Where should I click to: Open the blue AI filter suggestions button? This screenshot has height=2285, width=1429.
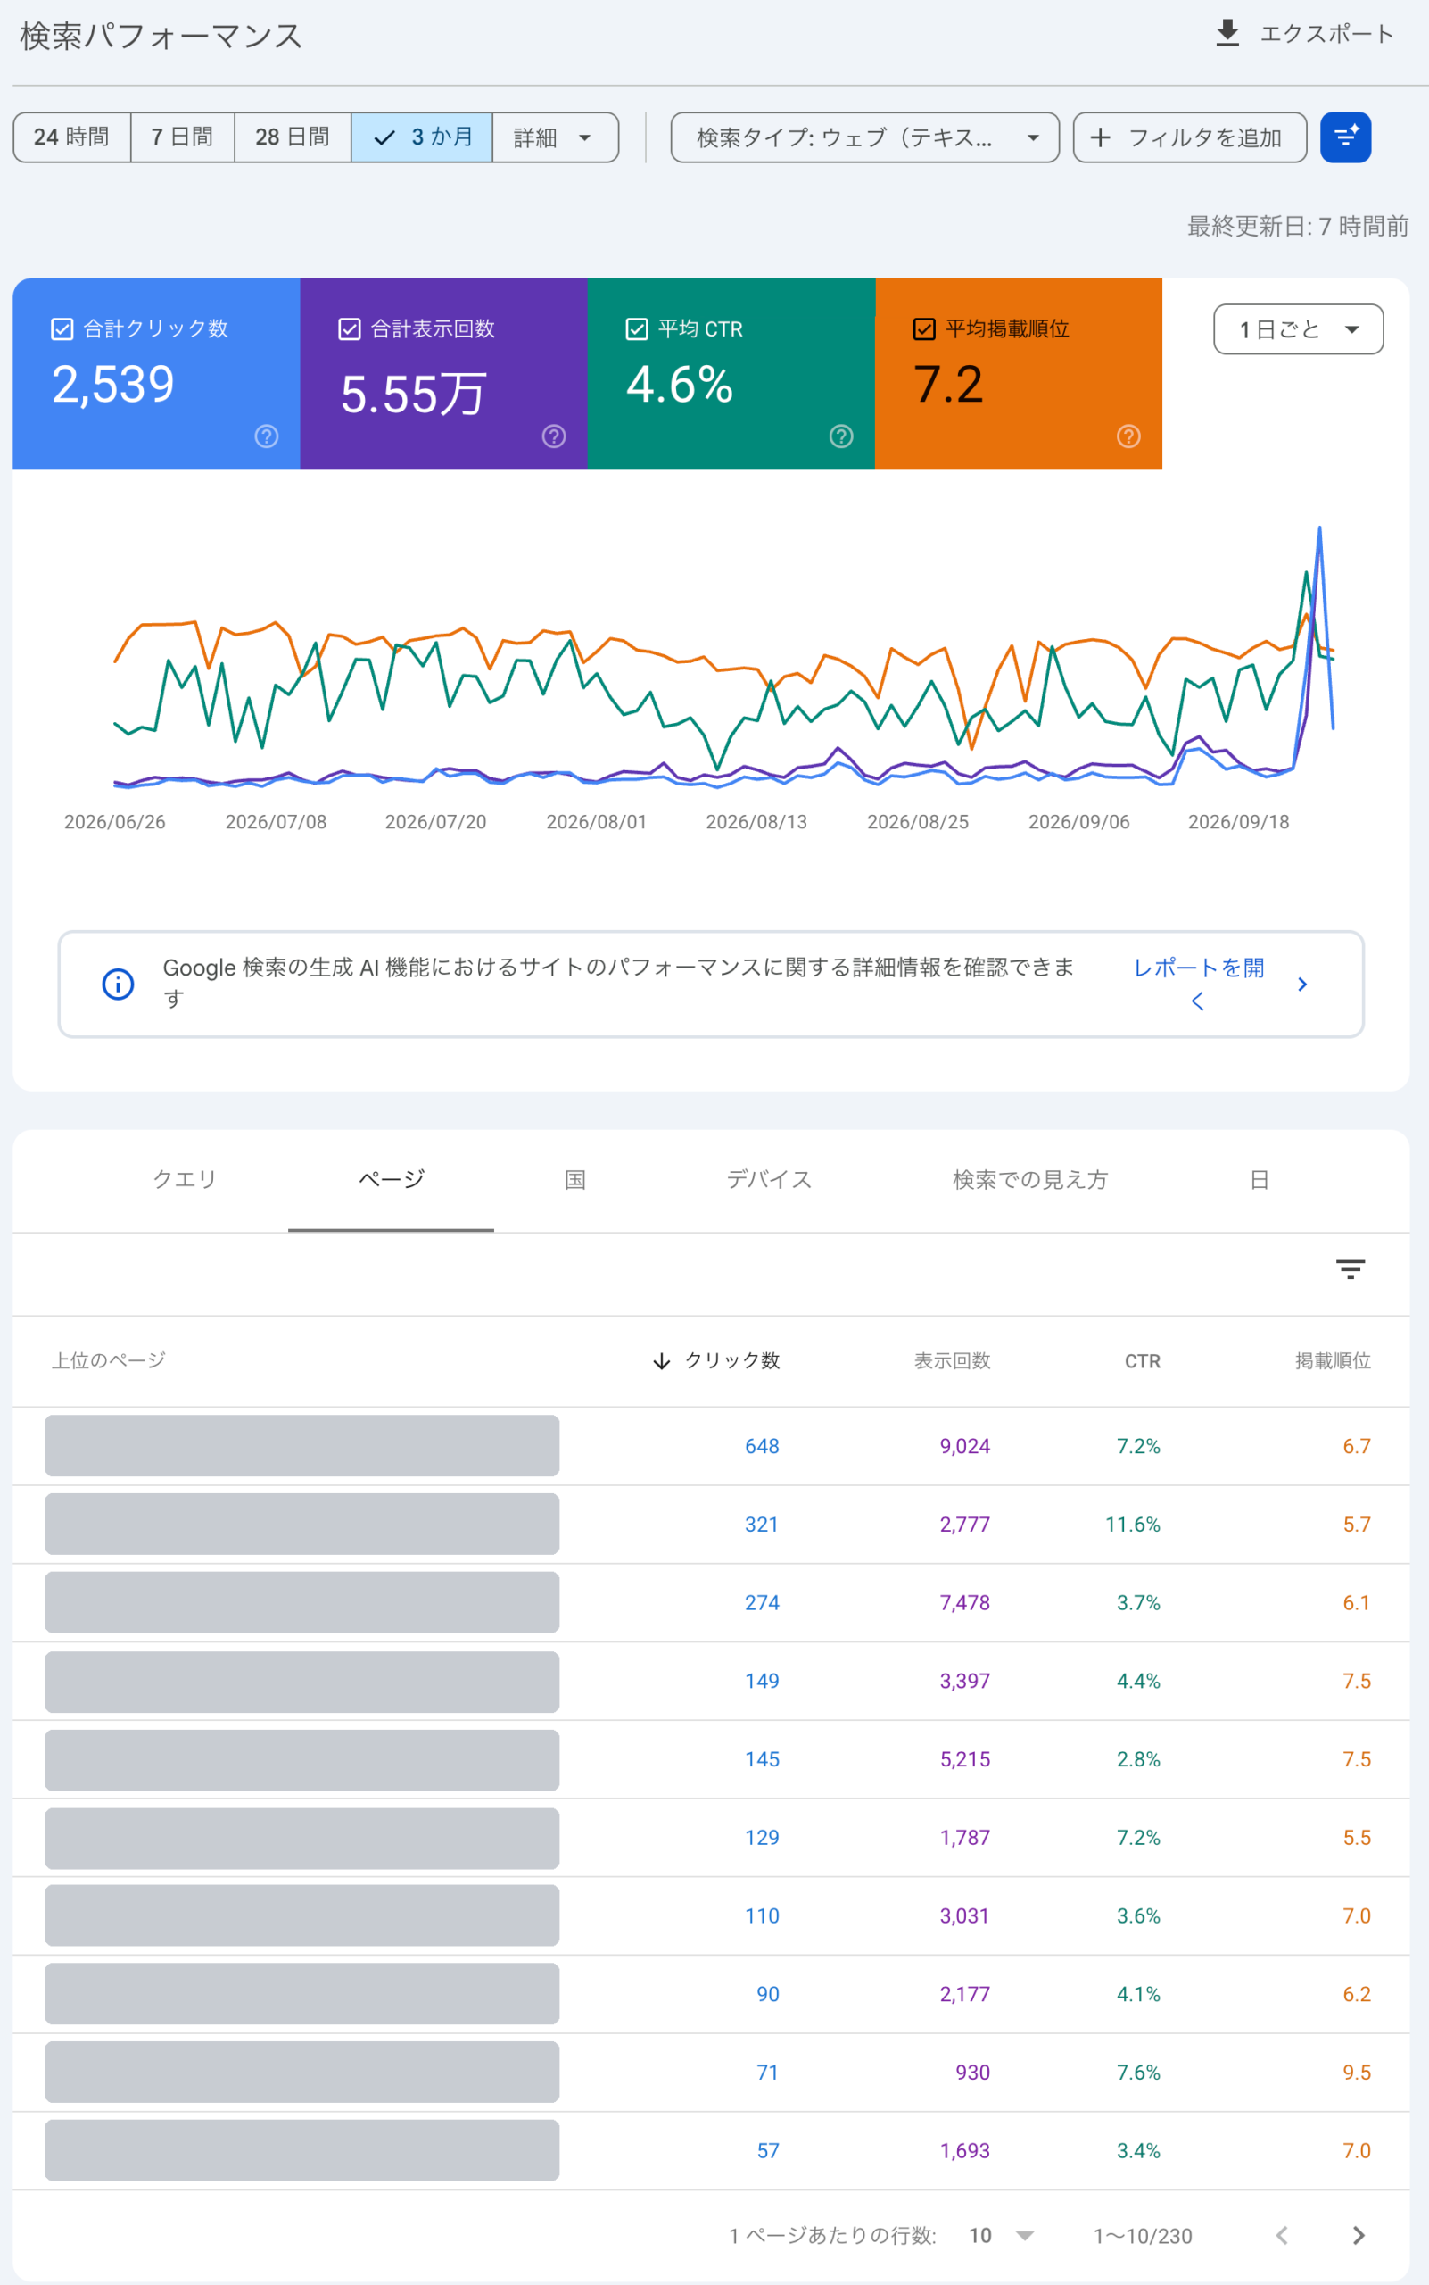point(1345,137)
